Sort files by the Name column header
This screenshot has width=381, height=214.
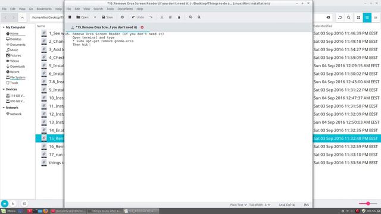pyautogui.click(x=41, y=26)
